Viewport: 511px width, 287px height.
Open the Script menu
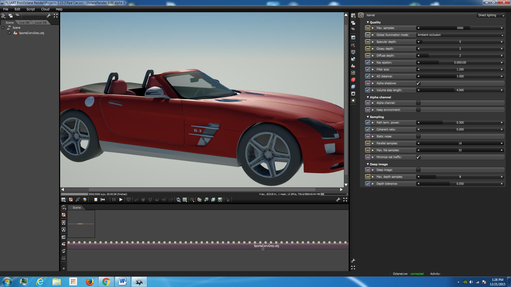[x=31, y=9]
